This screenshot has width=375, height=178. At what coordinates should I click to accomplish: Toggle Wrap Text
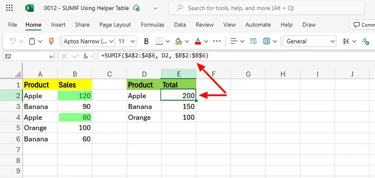253,42
